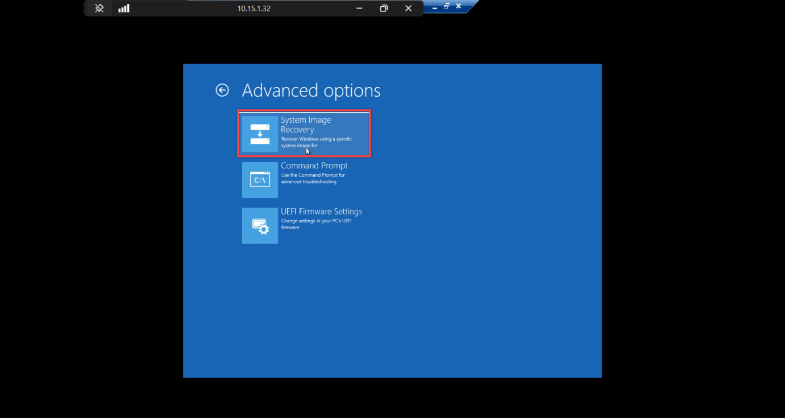Viewport: 785px width, 418px height.
Task: Minimize the blue background window
Action: (x=435, y=7)
